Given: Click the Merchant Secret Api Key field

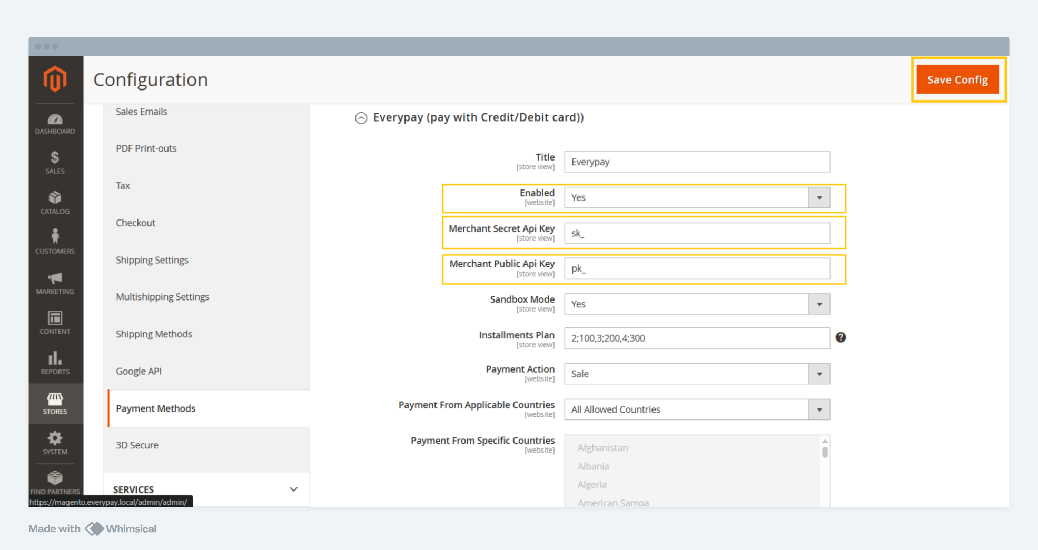Looking at the screenshot, I should pyautogui.click(x=697, y=233).
